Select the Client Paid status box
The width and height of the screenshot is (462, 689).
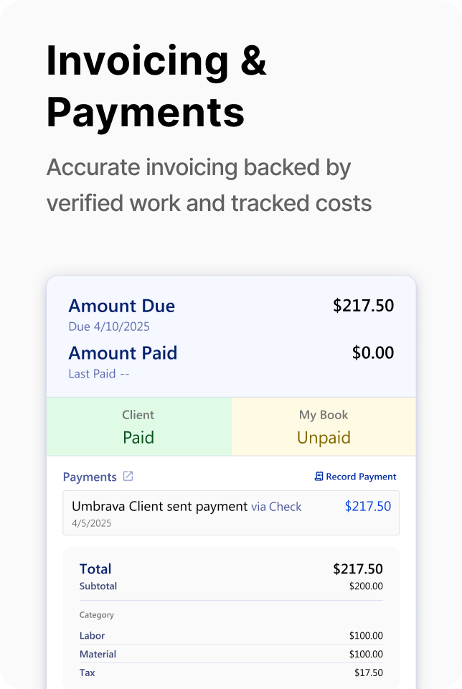pyautogui.click(x=138, y=426)
